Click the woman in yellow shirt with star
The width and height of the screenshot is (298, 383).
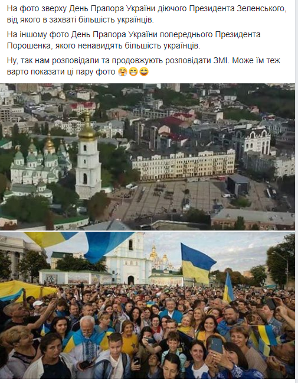[x=129, y=338]
